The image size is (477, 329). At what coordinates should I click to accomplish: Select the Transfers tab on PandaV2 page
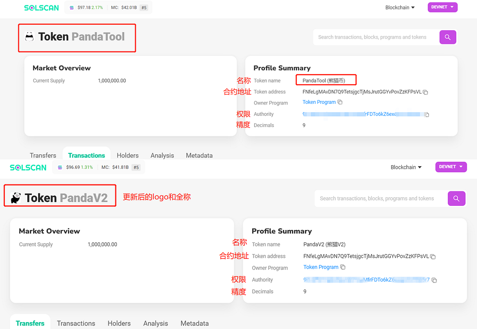tap(30, 323)
